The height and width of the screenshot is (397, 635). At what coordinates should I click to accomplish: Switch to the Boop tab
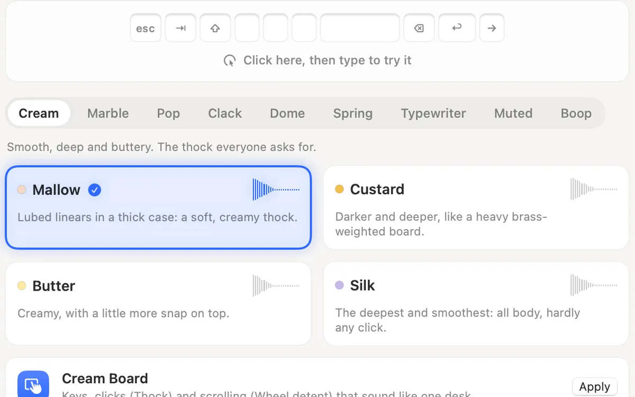tap(576, 113)
